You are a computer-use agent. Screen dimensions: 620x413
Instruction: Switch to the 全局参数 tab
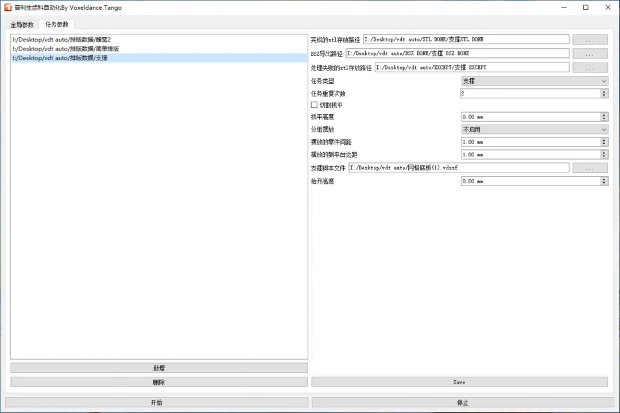coord(22,25)
